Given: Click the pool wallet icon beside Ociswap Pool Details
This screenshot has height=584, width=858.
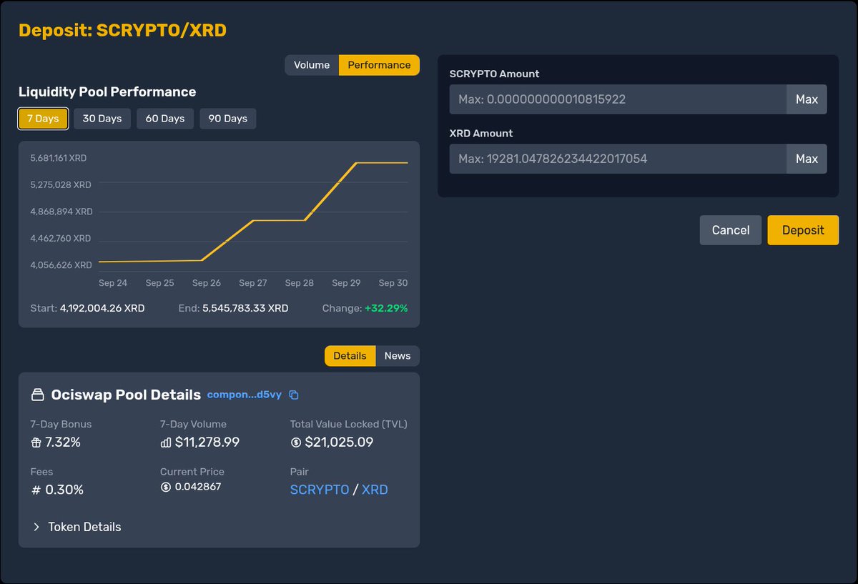Looking at the screenshot, I should tap(37, 395).
